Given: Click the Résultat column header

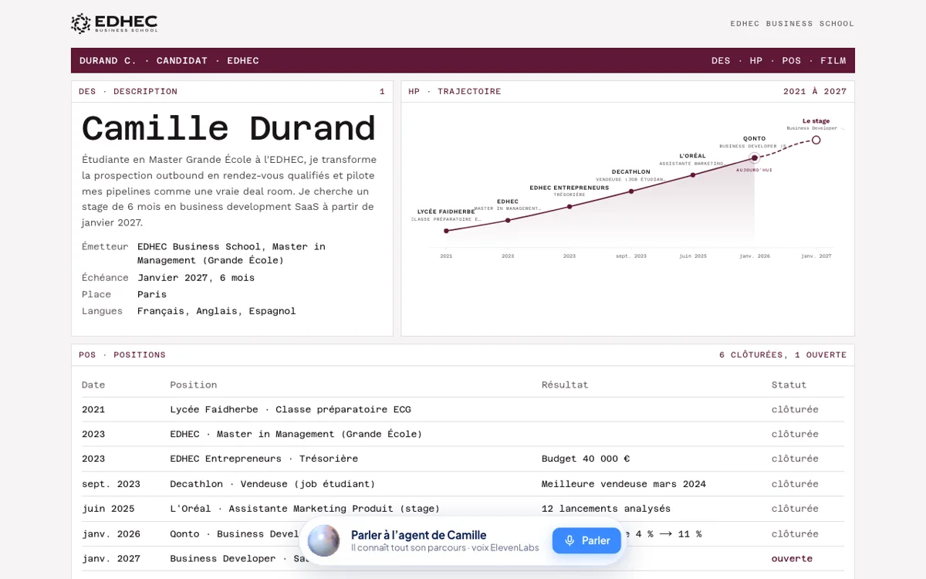Looking at the screenshot, I should [x=565, y=384].
